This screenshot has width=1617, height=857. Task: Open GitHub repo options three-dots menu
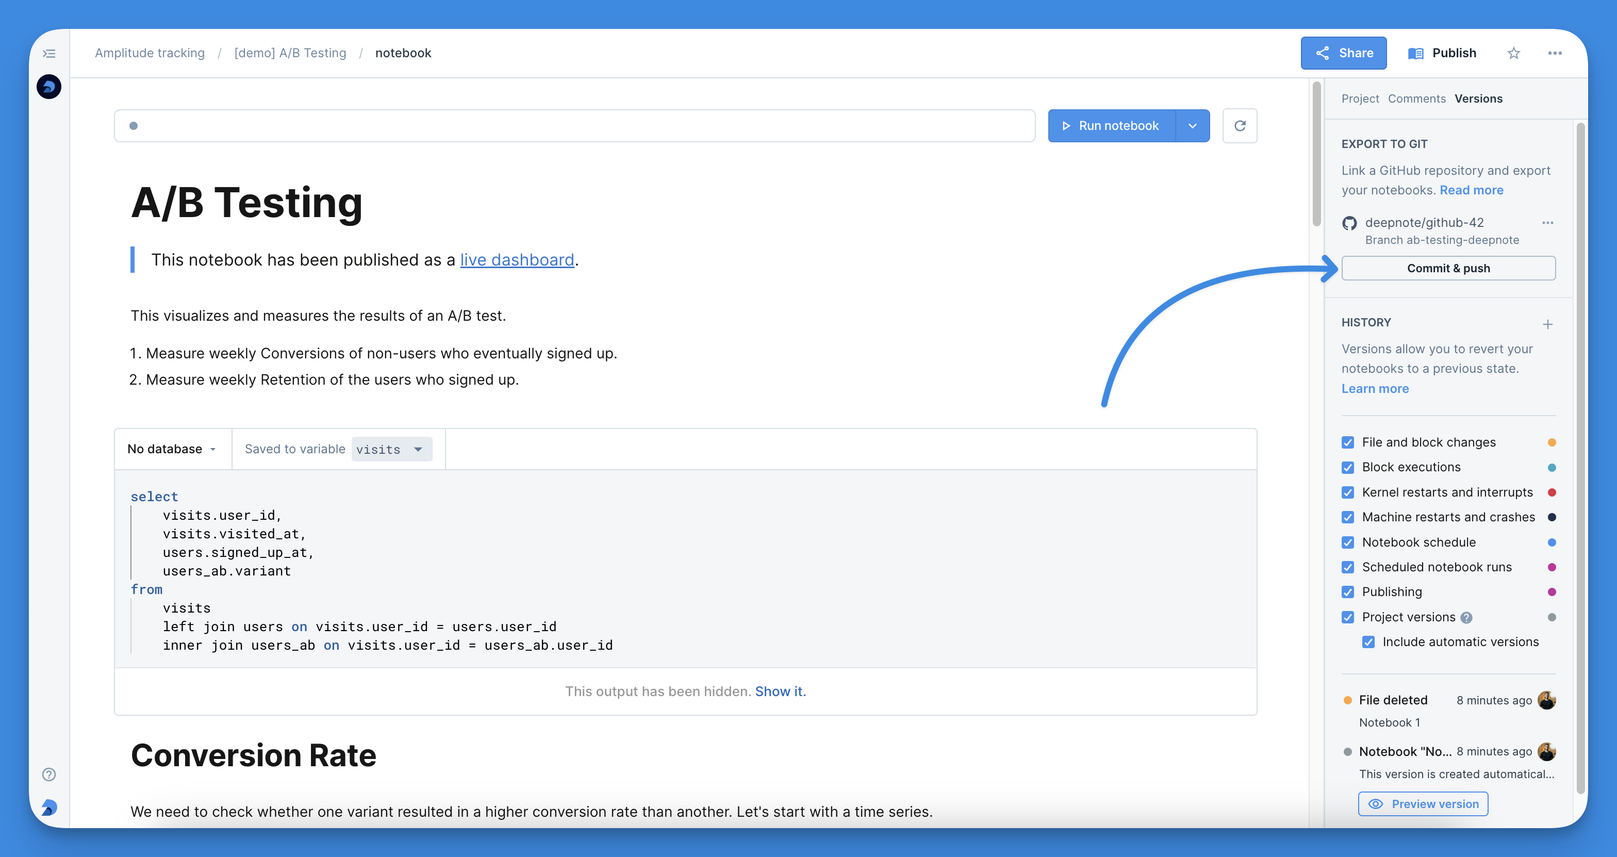pos(1548,223)
